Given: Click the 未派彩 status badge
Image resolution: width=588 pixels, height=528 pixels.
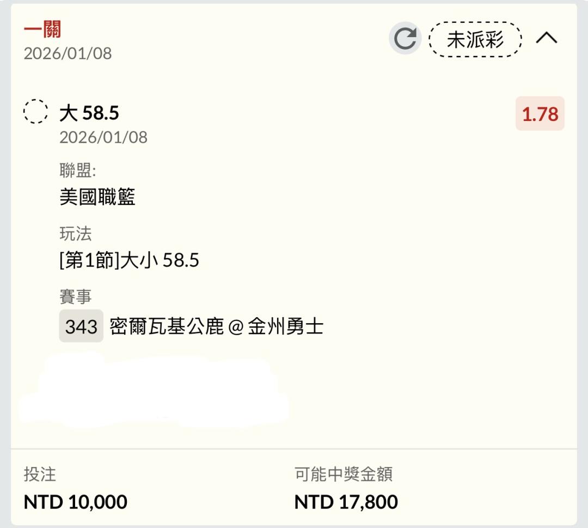Looking at the screenshot, I should click(475, 39).
